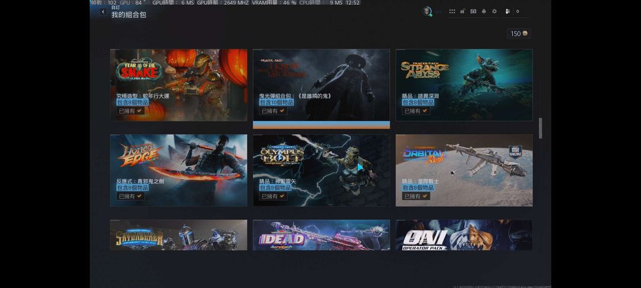Screen dimensions: 641x288
Task: Open the grid menu icon
Action: [452, 11]
